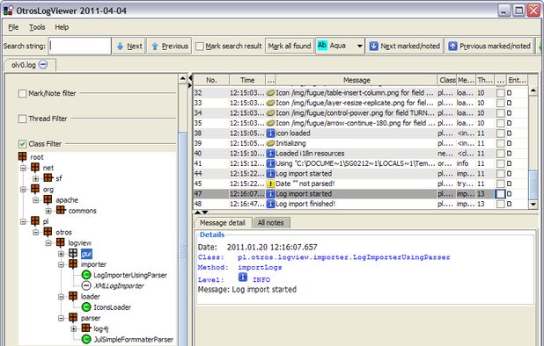The image size is (544, 346).
Task: Click the Previous marked/noted up-arrow icon
Action: (452, 46)
